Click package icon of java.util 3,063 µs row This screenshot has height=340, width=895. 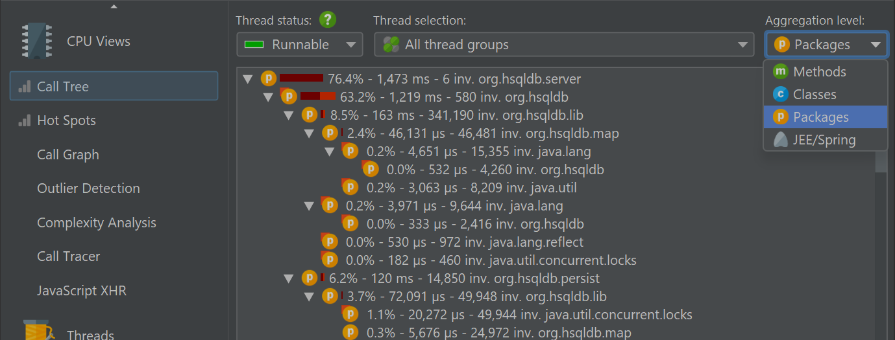(350, 188)
